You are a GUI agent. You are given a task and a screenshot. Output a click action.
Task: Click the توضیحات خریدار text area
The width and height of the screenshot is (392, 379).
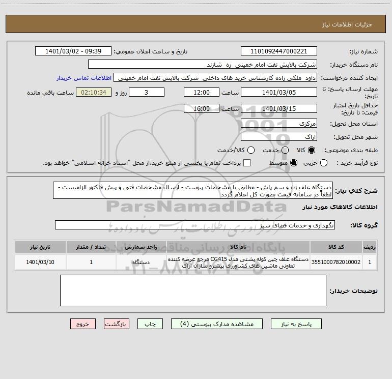point(193,290)
